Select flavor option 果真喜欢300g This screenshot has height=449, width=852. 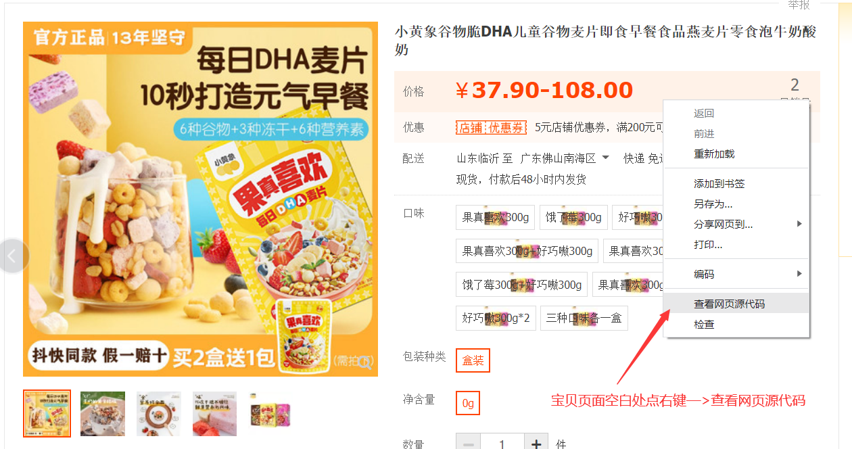coord(496,217)
